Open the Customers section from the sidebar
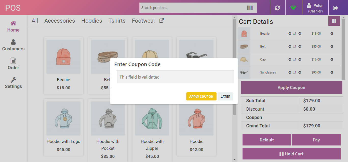This screenshot has width=348, height=162. point(13,45)
